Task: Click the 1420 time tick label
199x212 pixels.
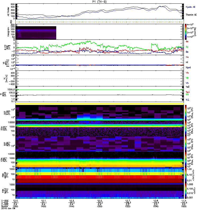Action: click(43, 206)
